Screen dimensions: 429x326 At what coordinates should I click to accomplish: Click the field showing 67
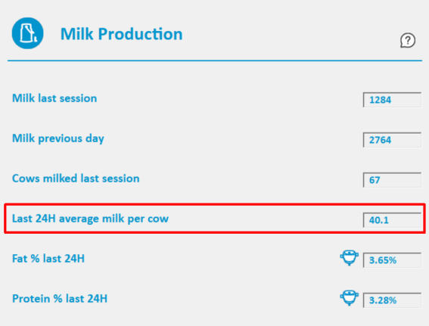392,180
